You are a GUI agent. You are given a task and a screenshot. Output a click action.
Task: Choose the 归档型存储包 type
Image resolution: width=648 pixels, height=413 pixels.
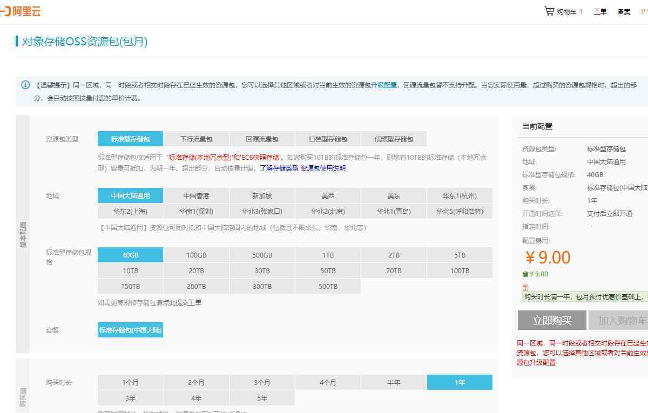pos(328,139)
